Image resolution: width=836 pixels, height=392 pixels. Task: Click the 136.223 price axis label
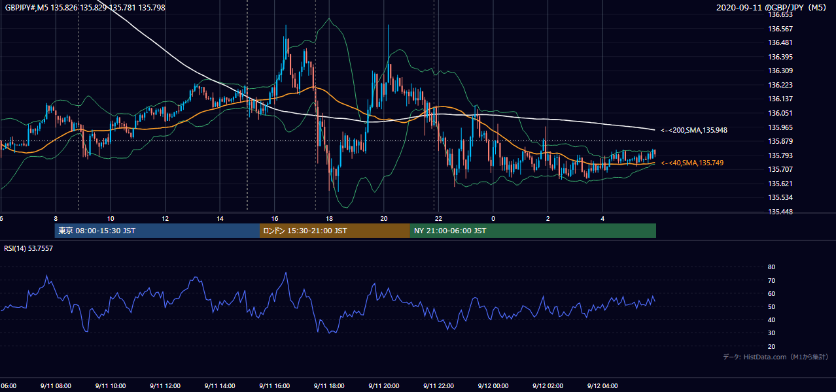click(780, 85)
